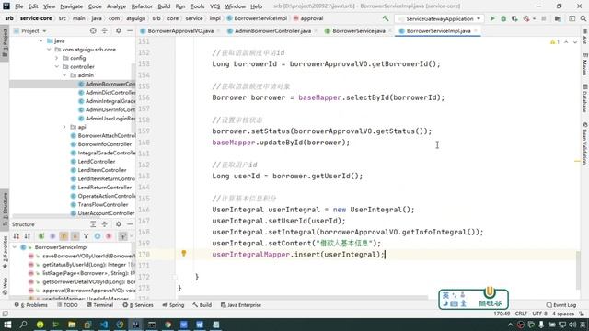The height and width of the screenshot is (331, 589).
Task: Collapse the java folder node
Action: [x=40, y=40]
